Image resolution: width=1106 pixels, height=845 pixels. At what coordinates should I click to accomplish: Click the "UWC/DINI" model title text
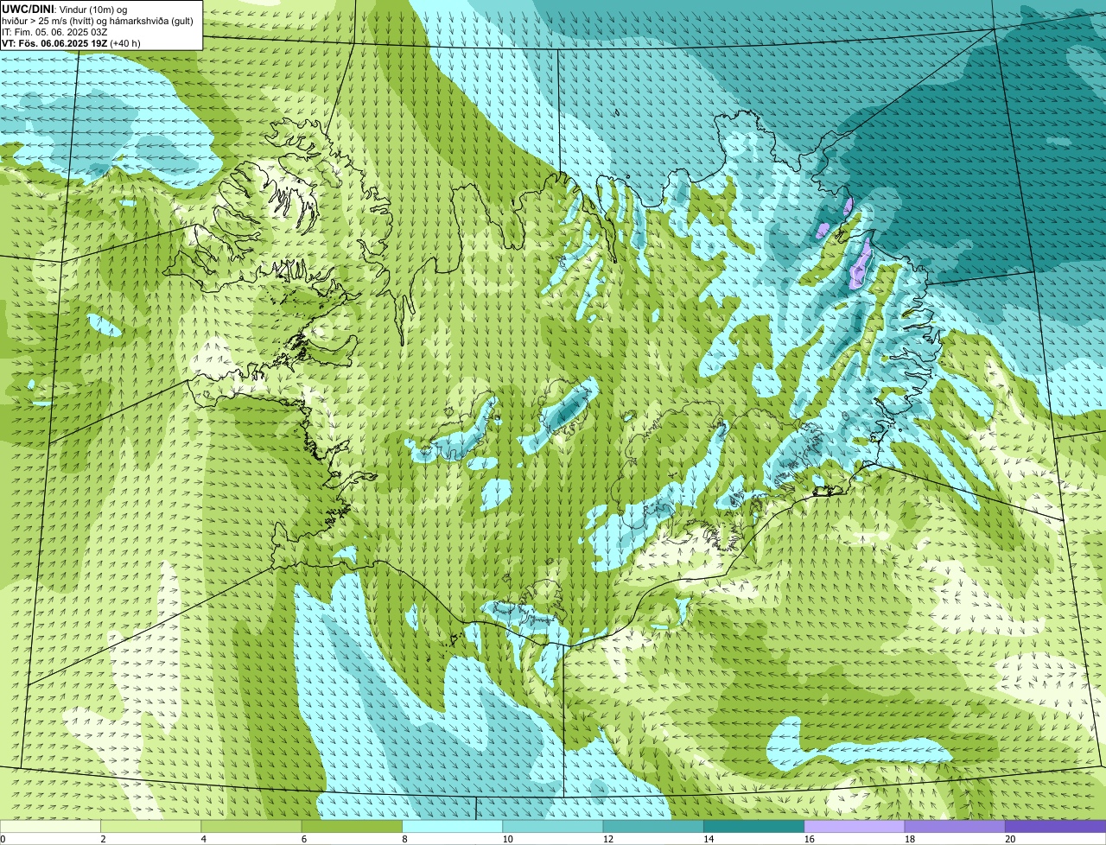(27, 9)
